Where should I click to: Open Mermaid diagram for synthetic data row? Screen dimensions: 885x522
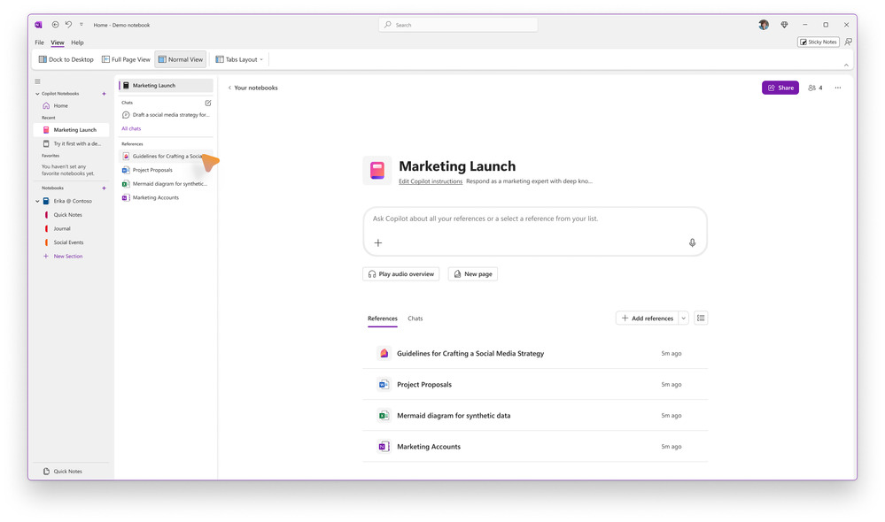535,416
